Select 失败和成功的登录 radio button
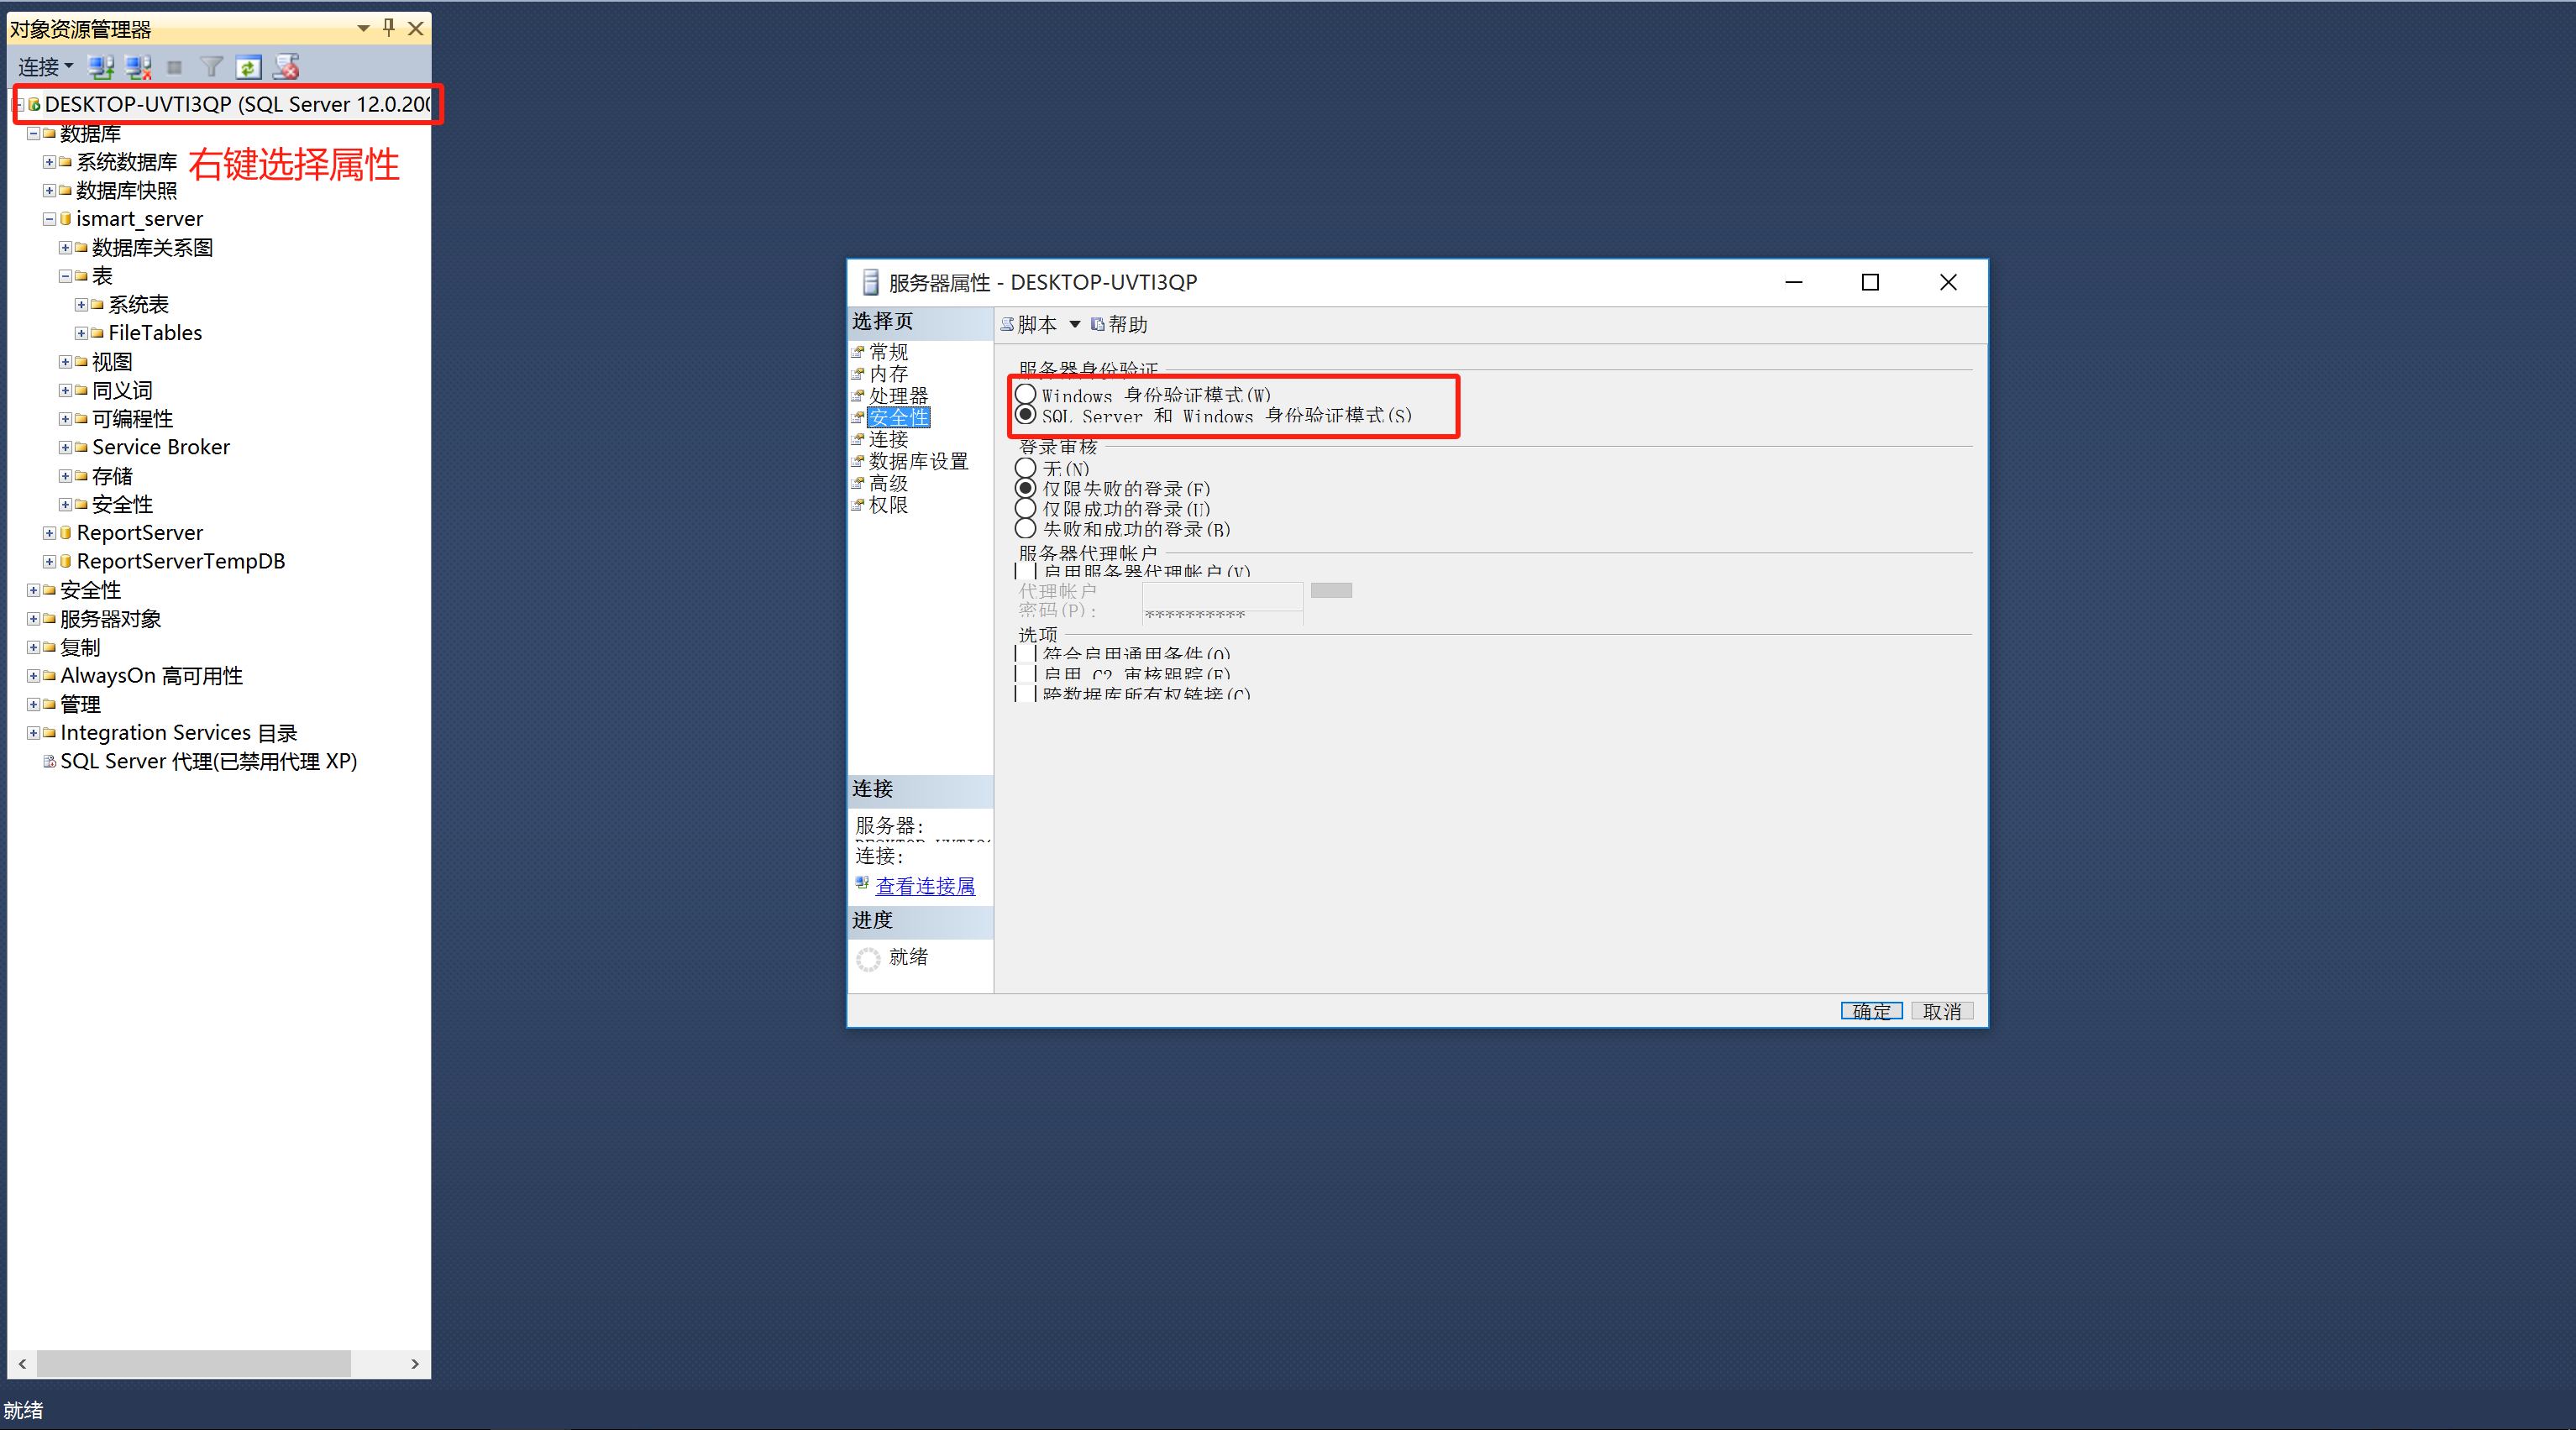Screen dimensions: 2576x1430 [x=1026, y=528]
